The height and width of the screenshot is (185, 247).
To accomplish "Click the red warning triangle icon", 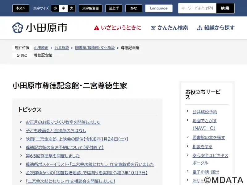I will tap(97, 28).
